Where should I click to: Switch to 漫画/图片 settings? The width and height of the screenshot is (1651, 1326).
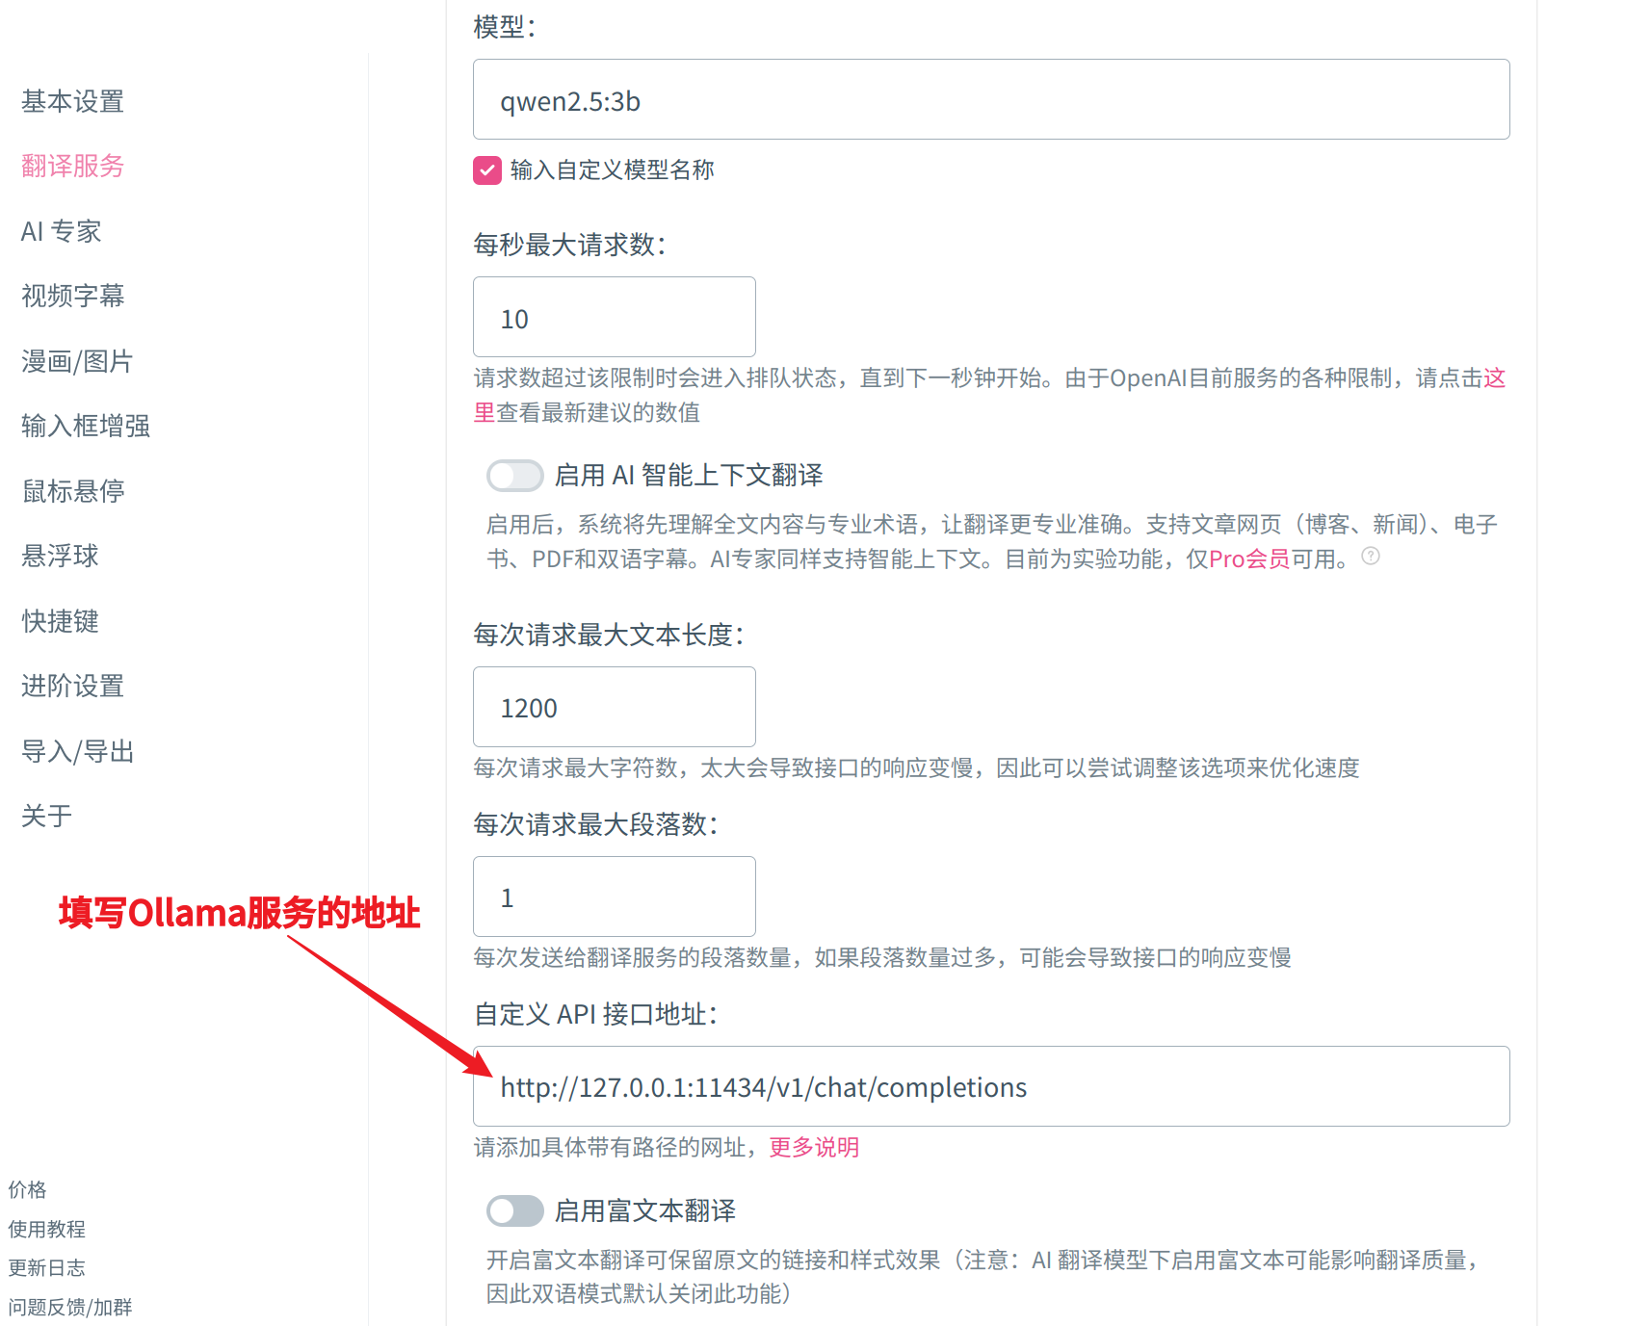(x=77, y=361)
